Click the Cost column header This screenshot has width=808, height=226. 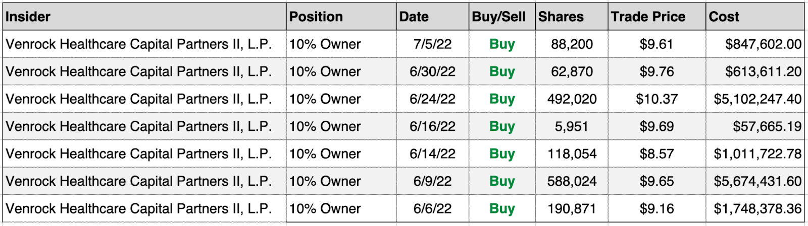pos(755,17)
